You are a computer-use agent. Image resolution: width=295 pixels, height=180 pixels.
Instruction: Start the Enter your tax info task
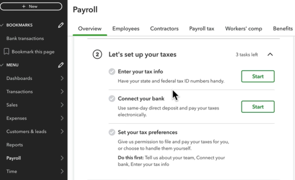tap(258, 76)
